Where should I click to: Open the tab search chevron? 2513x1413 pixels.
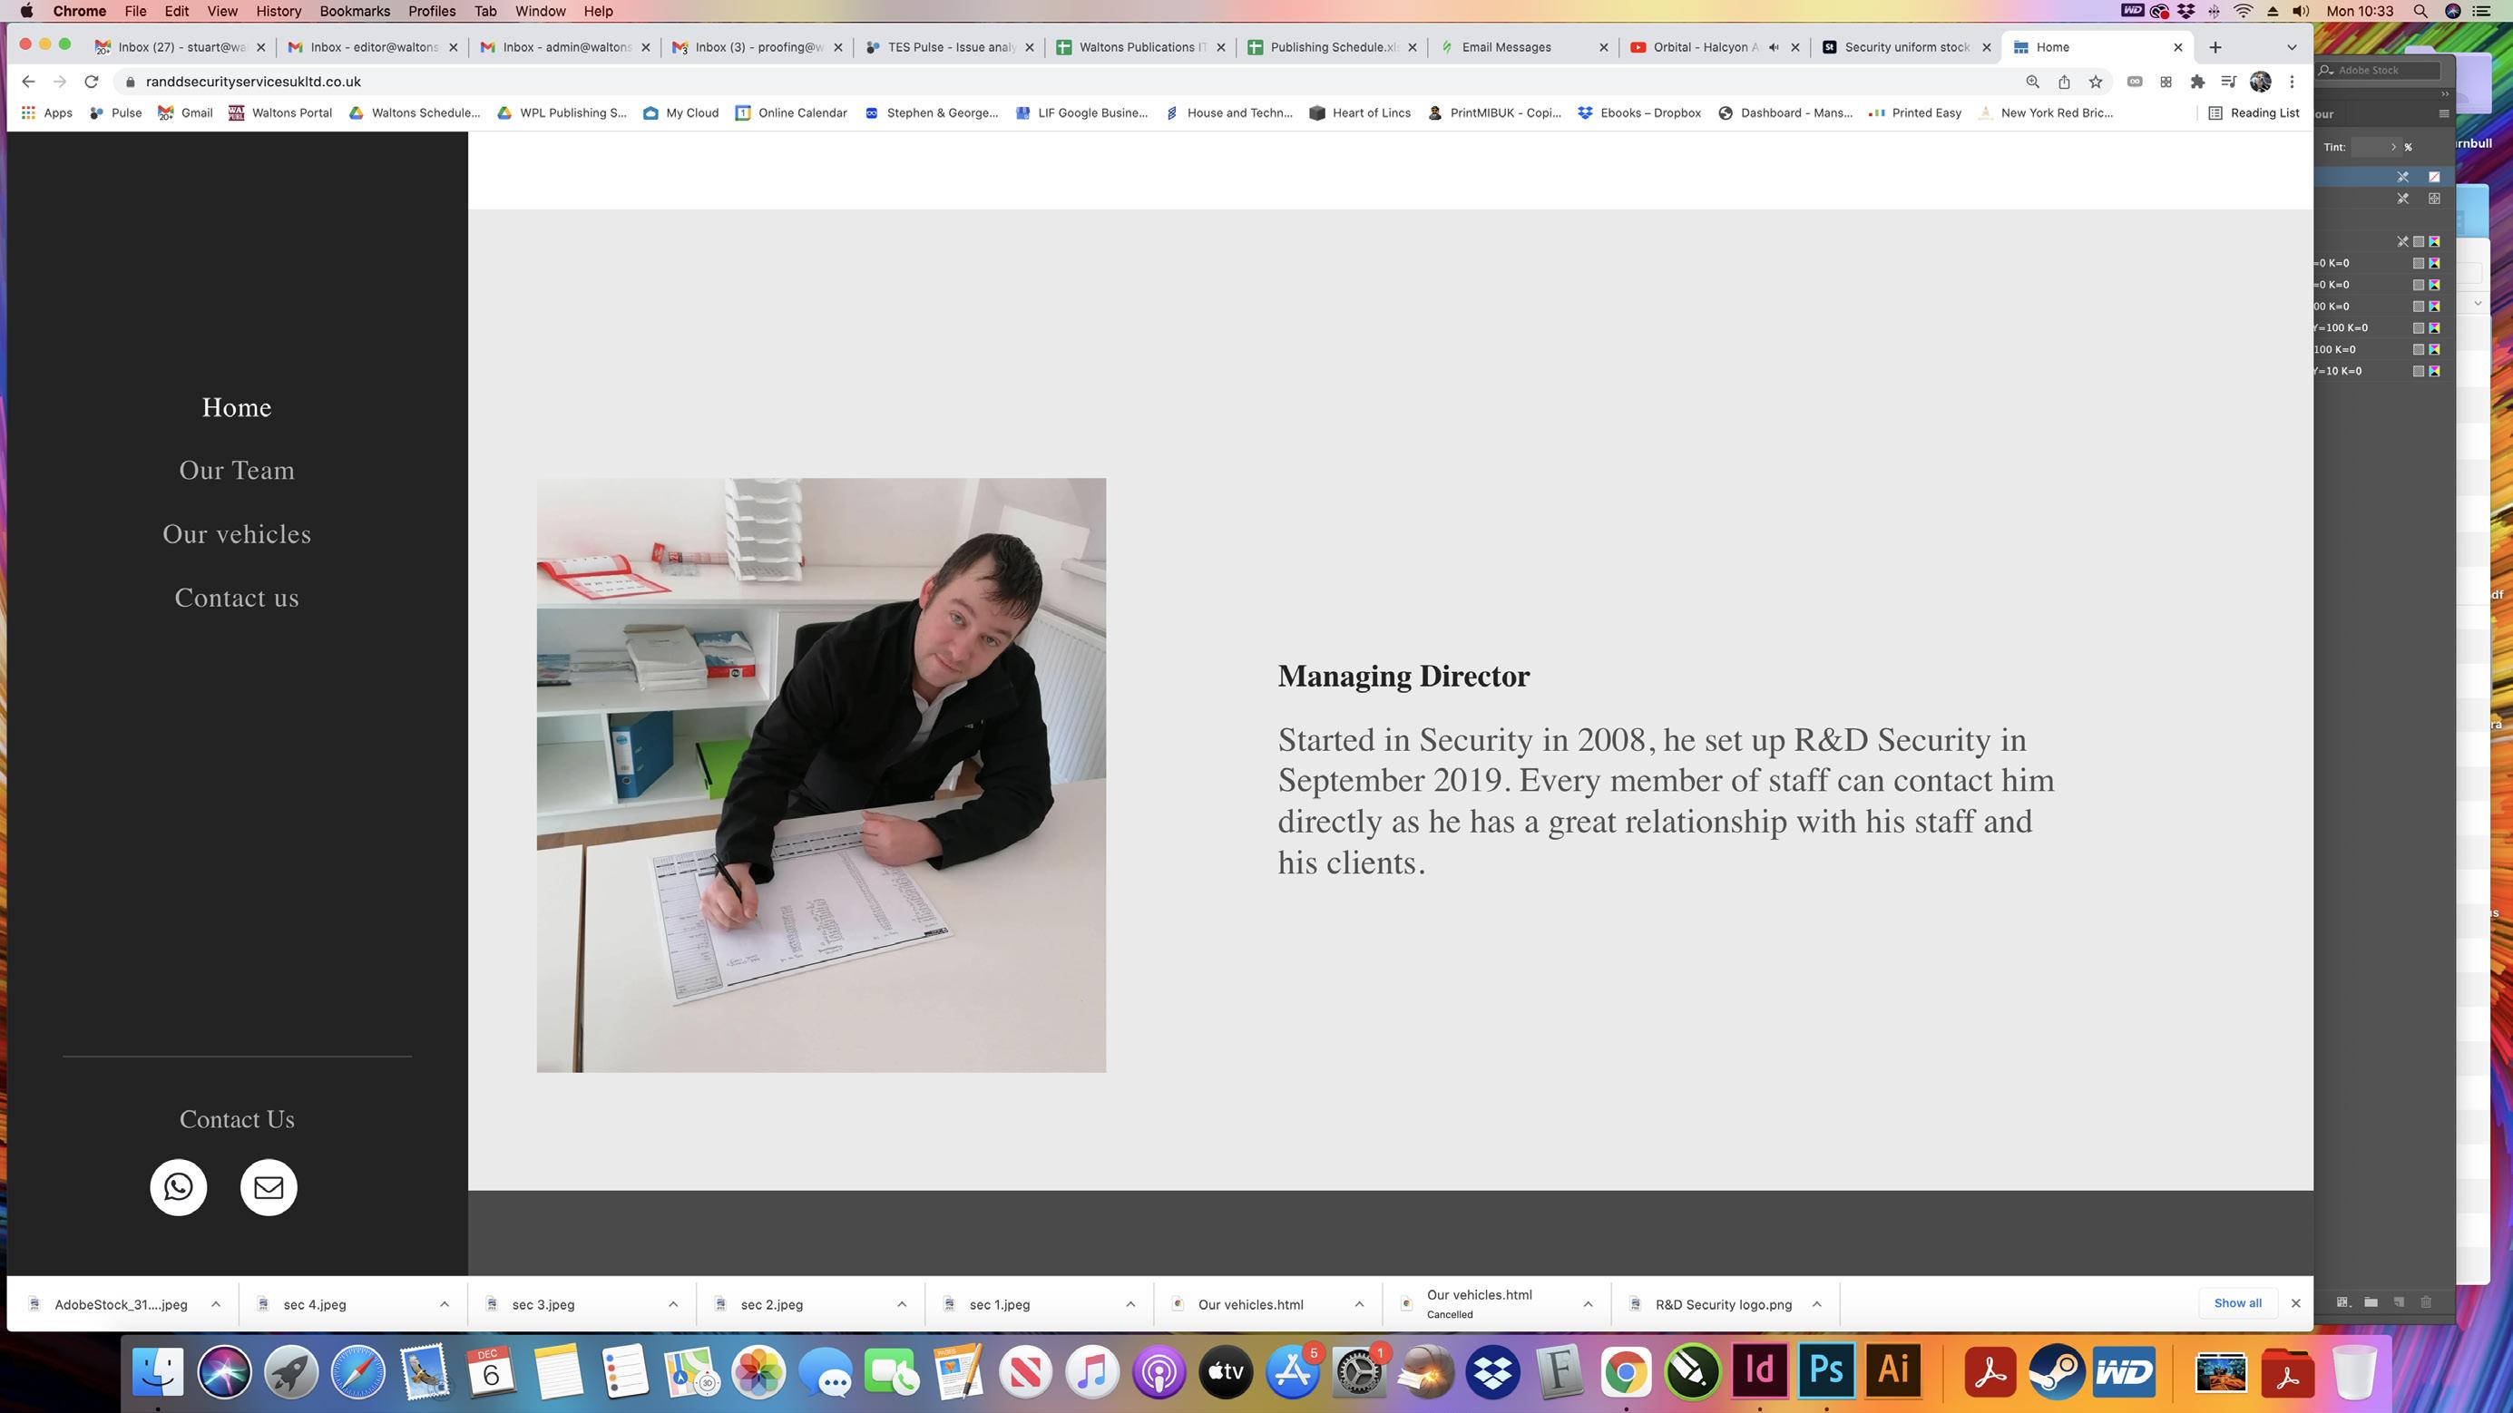(2292, 47)
